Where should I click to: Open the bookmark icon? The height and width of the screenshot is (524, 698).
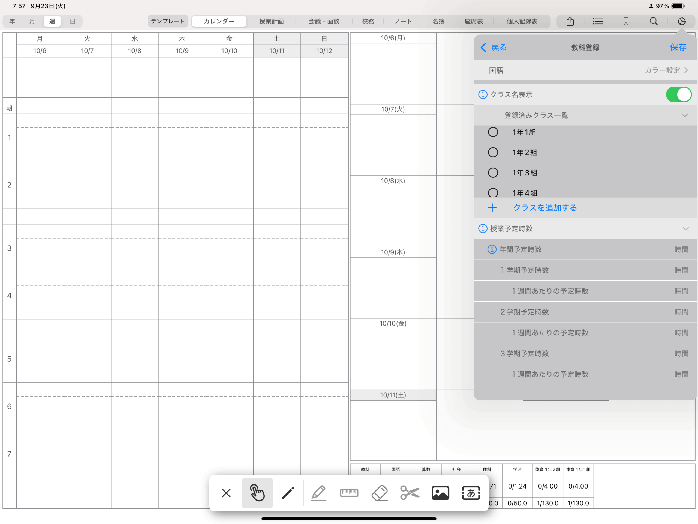click(626, 22)
